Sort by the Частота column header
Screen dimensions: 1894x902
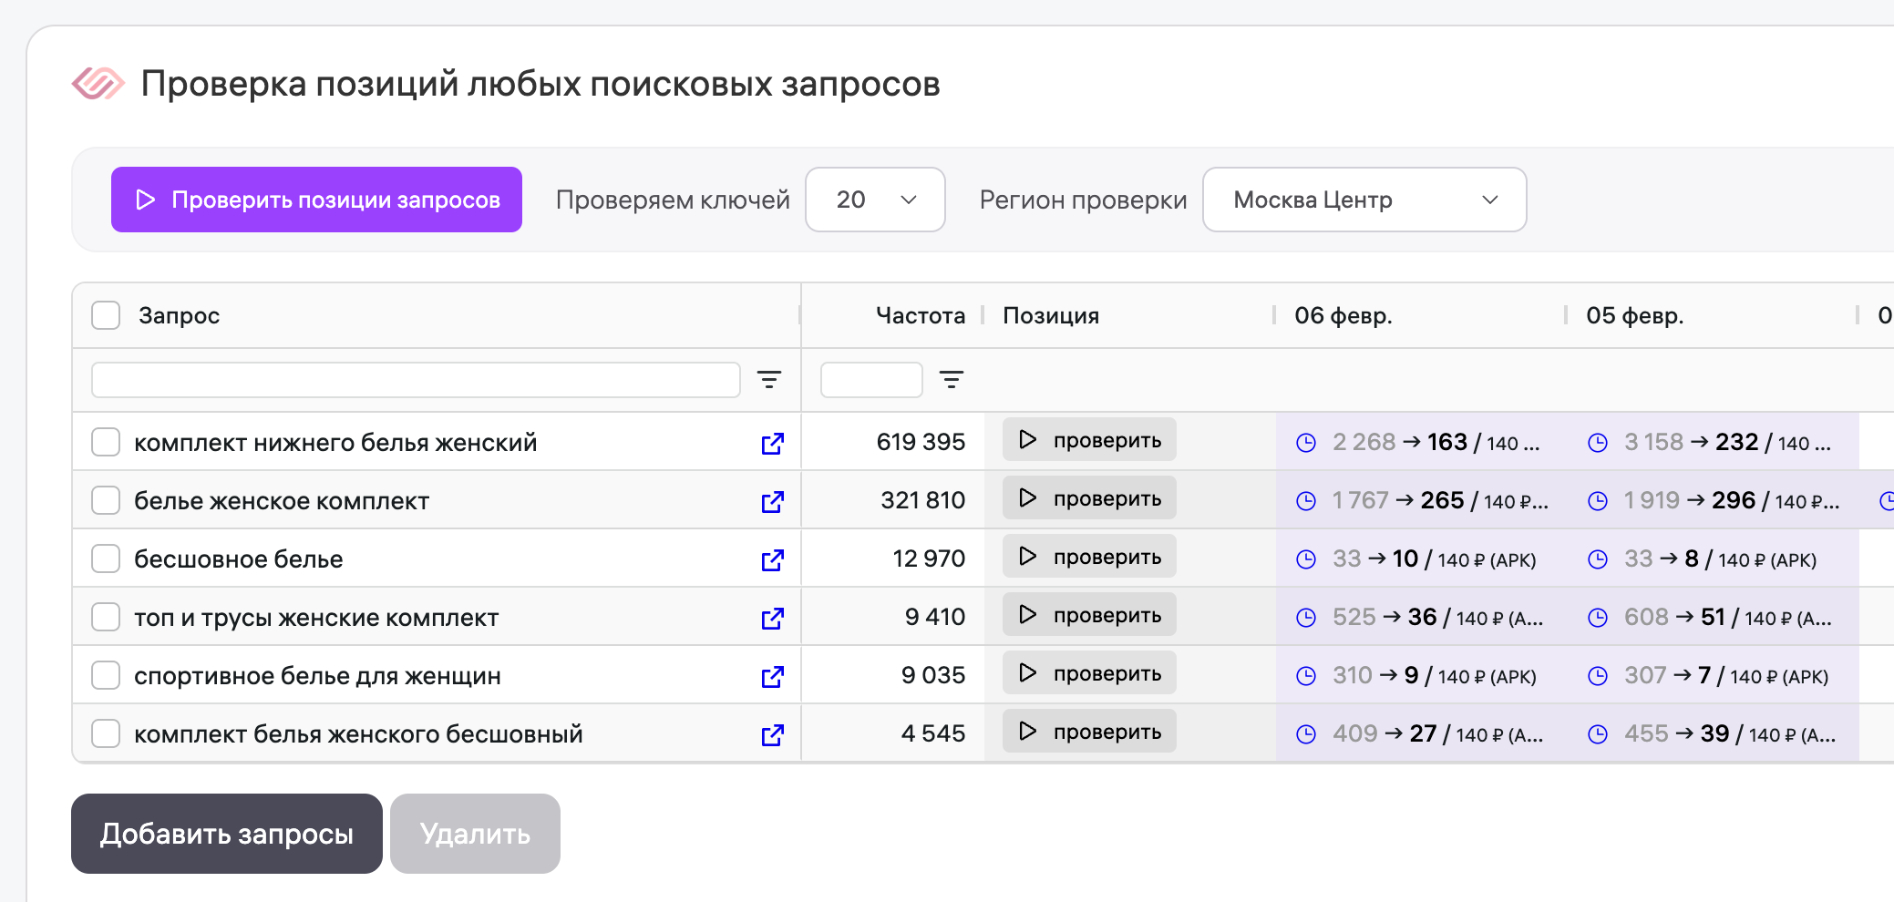[x=920, y=315]
